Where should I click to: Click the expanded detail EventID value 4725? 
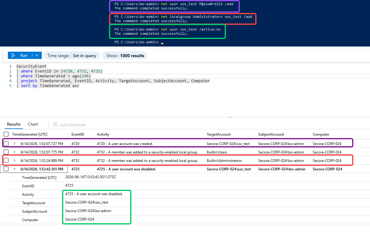(69, 185)
